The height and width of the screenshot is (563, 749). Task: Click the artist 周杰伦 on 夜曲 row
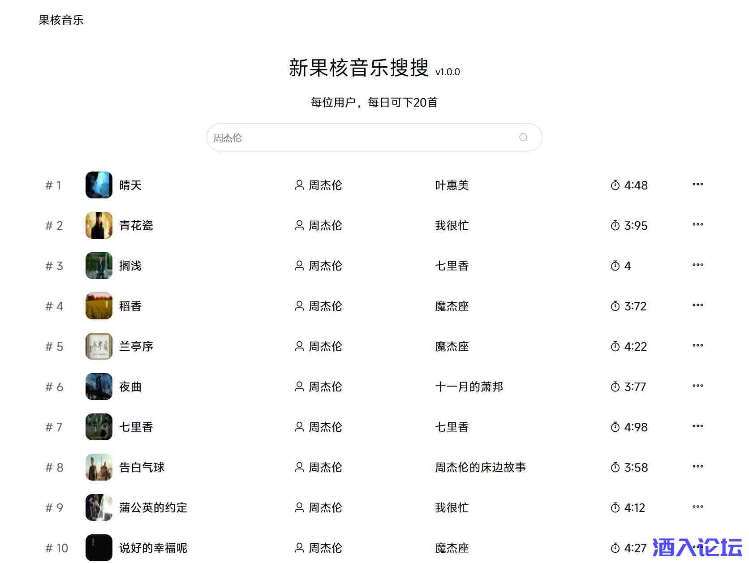325,387
